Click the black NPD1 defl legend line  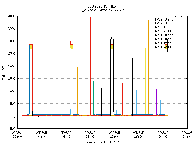click(180, 47)
